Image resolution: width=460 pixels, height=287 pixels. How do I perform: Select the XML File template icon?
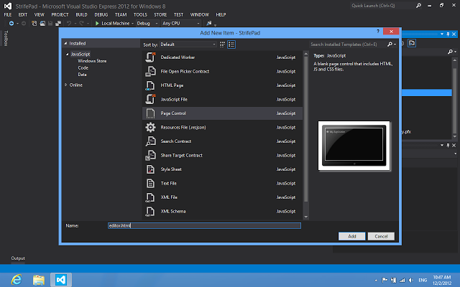pos(150,197)
